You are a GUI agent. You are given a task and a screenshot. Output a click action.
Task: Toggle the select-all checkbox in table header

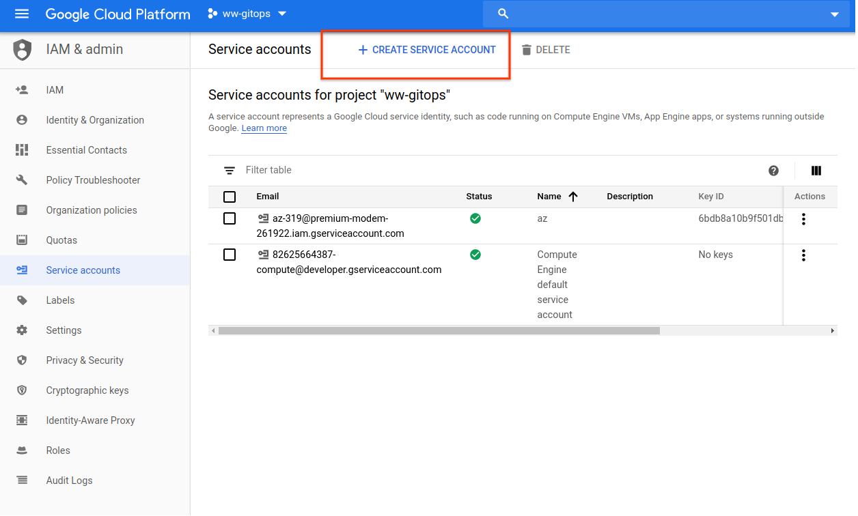(x=230, y=196)
